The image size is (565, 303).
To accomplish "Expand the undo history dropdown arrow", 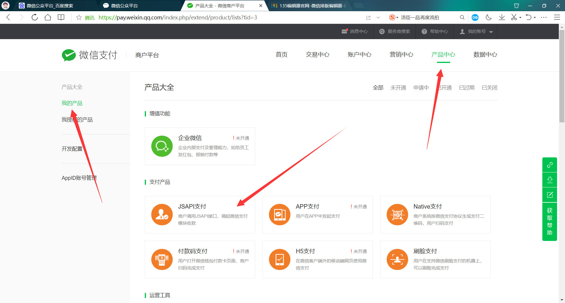I will pyautogui.click(x=535, y=18).
